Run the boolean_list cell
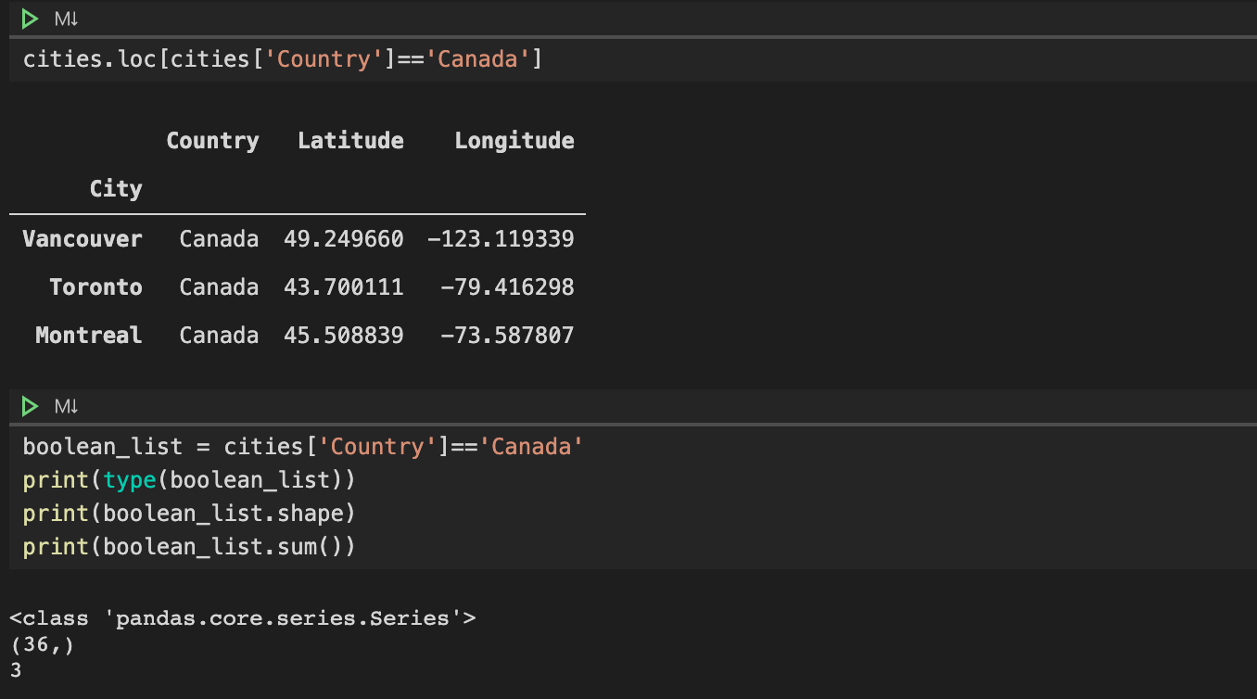The width and height of the screenshot is (1257, 699). (31, 406)
